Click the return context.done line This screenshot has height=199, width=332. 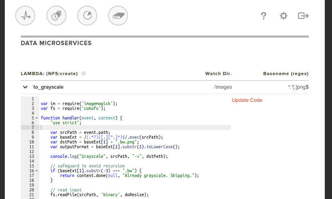[129, 175]
